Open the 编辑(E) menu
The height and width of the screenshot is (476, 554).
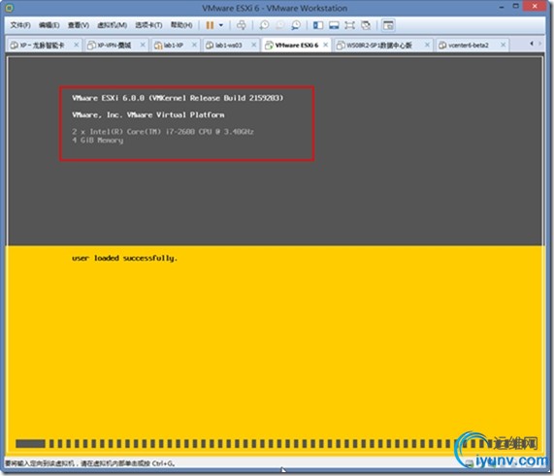[x=49, y=25]
